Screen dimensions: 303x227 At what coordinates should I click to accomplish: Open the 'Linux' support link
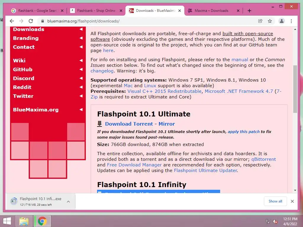pos(150,86)
